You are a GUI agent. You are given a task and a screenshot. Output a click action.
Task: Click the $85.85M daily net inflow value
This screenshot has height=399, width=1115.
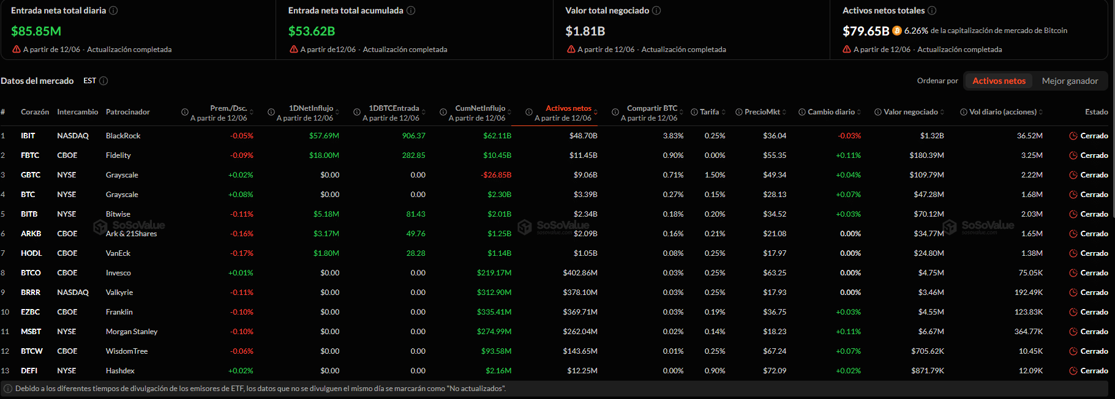click(36, 31)
